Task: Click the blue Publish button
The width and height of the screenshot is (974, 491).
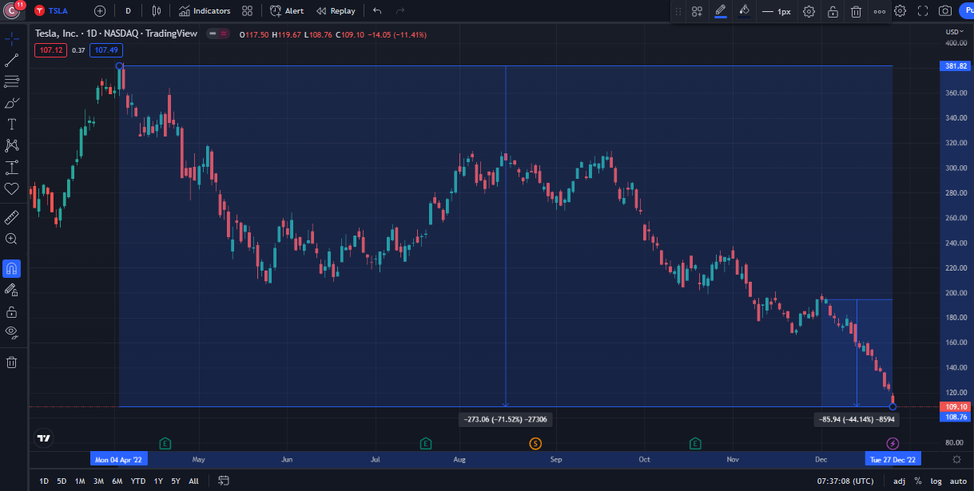Action: tap(966, 11)
